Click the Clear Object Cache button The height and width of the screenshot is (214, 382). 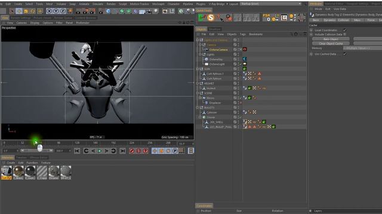pos(331,43)
